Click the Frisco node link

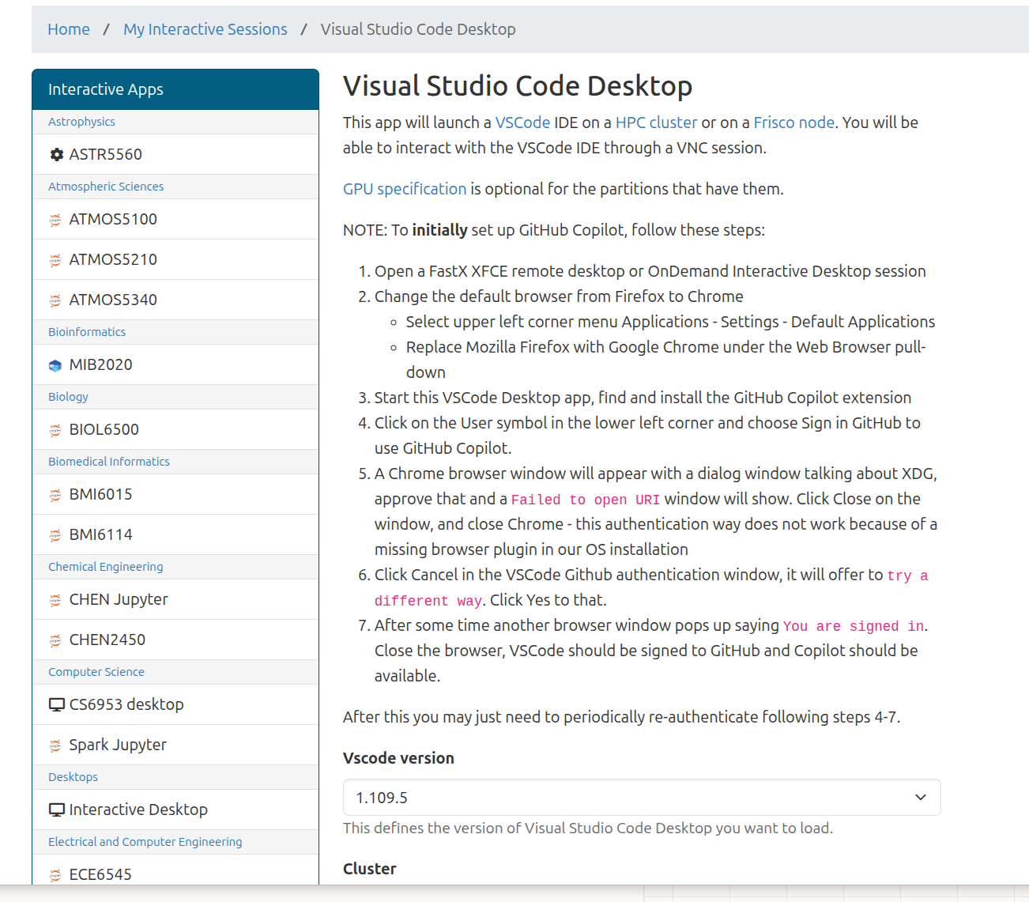[793, 123]
